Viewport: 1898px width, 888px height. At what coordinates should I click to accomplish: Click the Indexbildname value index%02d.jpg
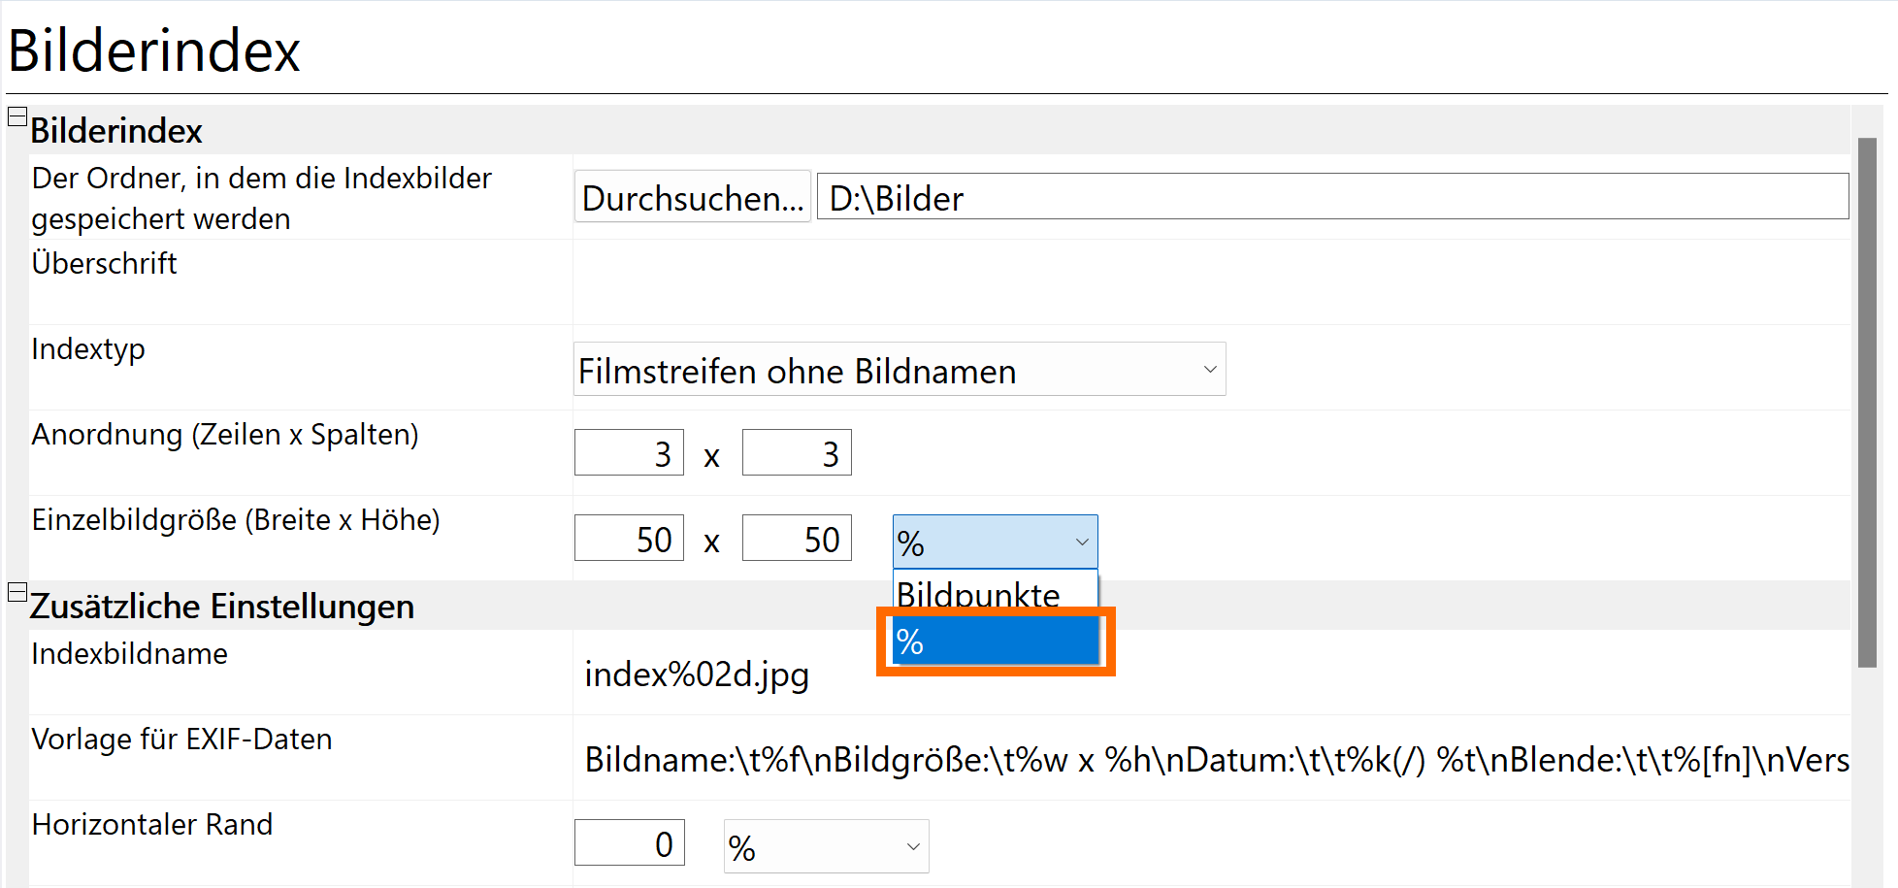click(x=697, y=674)
